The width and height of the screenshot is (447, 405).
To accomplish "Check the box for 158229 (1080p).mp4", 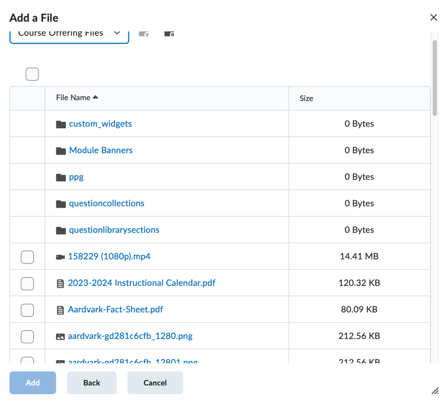I will (x=28, y=257).
